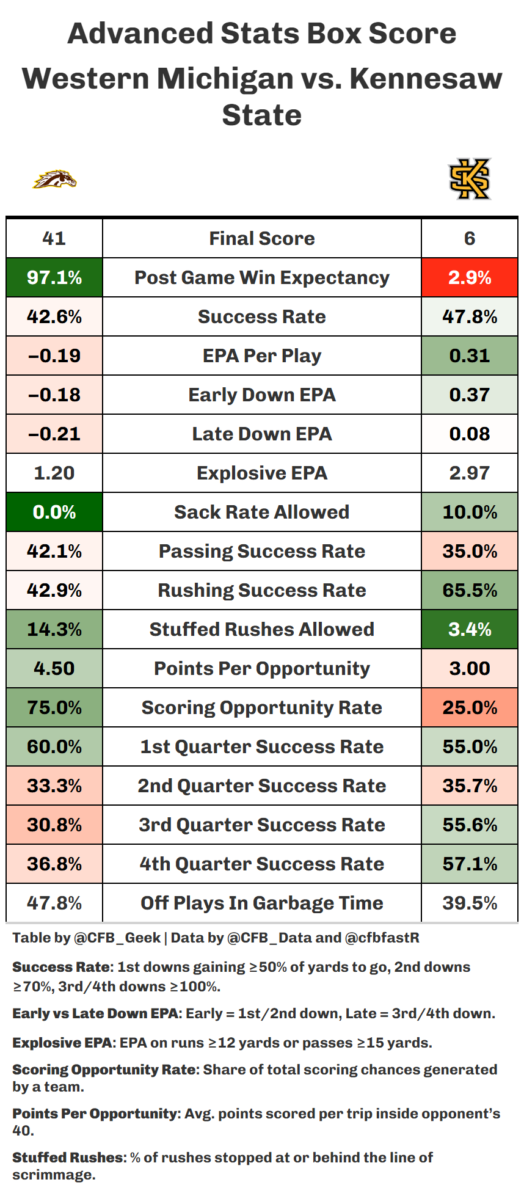Click Western Michigan's final score of 41
The image size is (524, 1196).
point(54,239)
